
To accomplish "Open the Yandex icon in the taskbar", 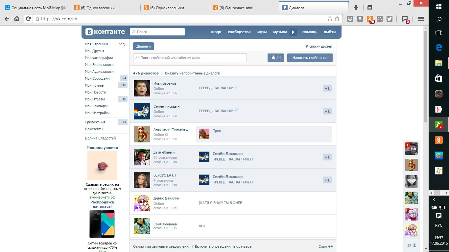I will pos(439,109).
